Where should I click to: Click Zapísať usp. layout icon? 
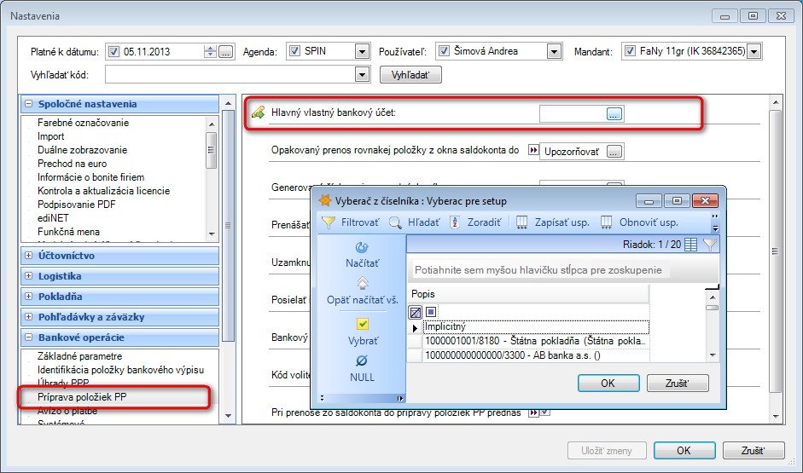coord(522,222)
